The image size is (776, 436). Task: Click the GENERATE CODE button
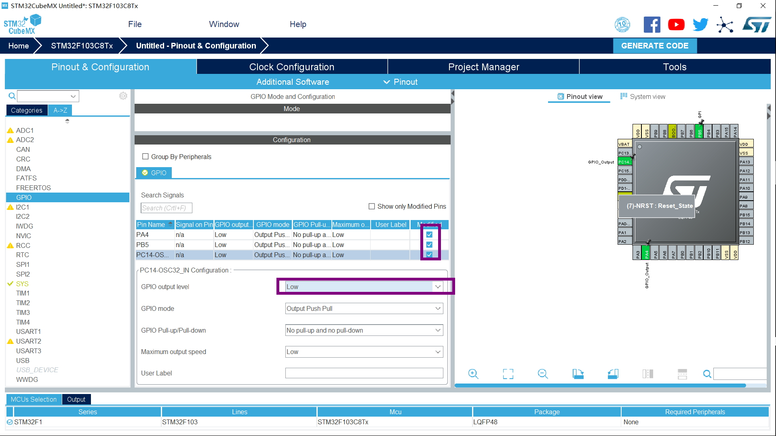coord(654,46)
